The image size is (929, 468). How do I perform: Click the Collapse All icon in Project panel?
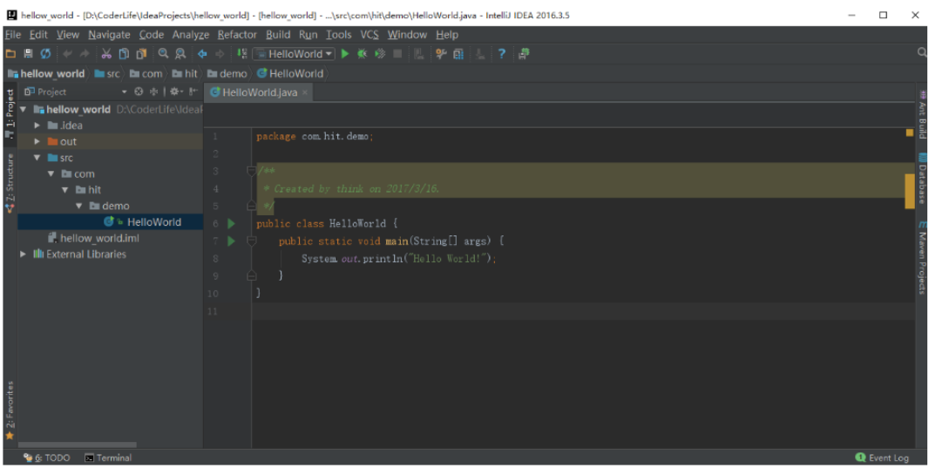point(154,92)
